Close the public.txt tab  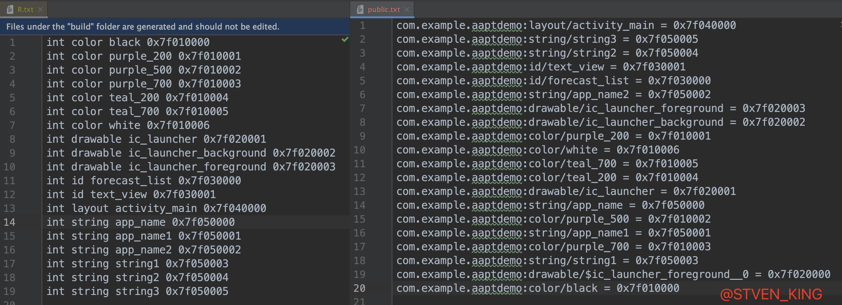tap(407, 9)
